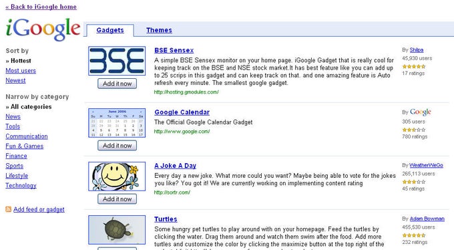Open author WeatherWeGo's profile link

click(x=426, y=165)
